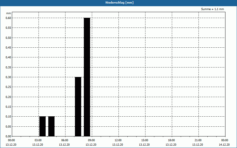Screen dimensions: 237x148
Task: Click the y-axis label 0,15
Action: point(8,107)
